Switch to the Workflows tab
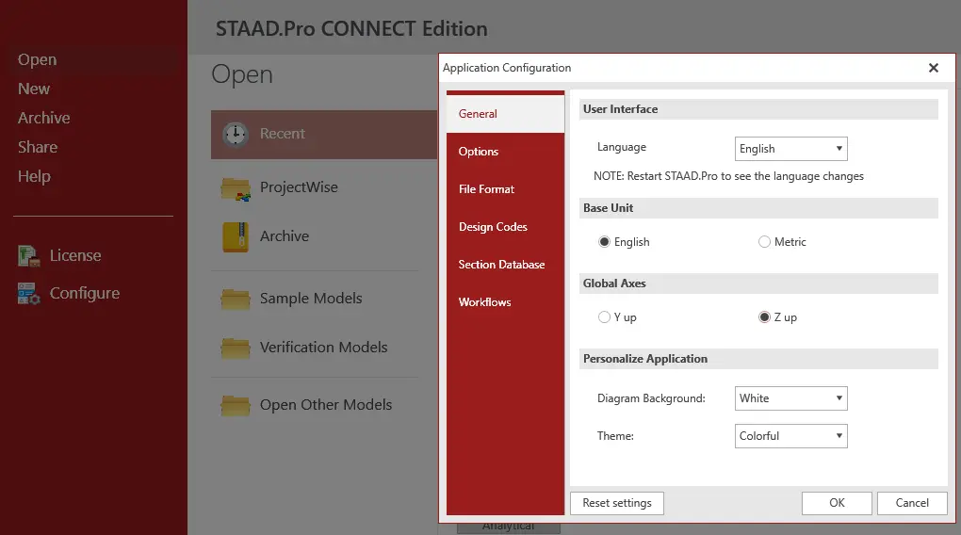The image size is (961, 535). (505, 302)
